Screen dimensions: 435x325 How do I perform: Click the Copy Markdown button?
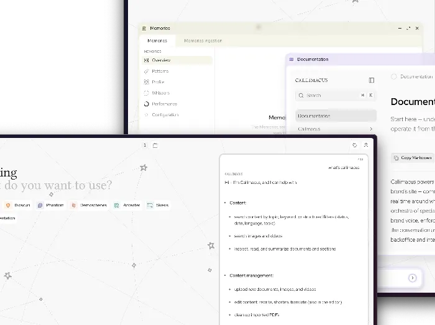tap(412, 158)
